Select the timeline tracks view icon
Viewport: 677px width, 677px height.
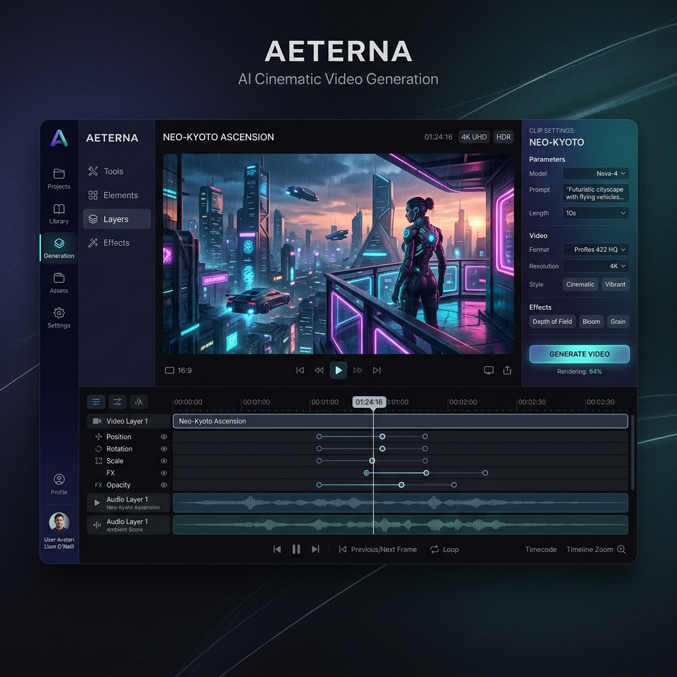[96, 402]
